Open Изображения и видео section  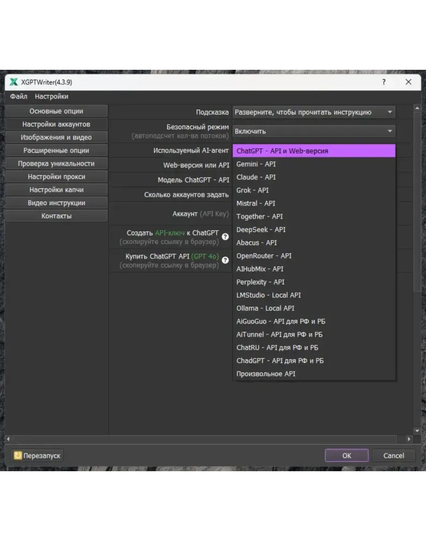point(56,137)
